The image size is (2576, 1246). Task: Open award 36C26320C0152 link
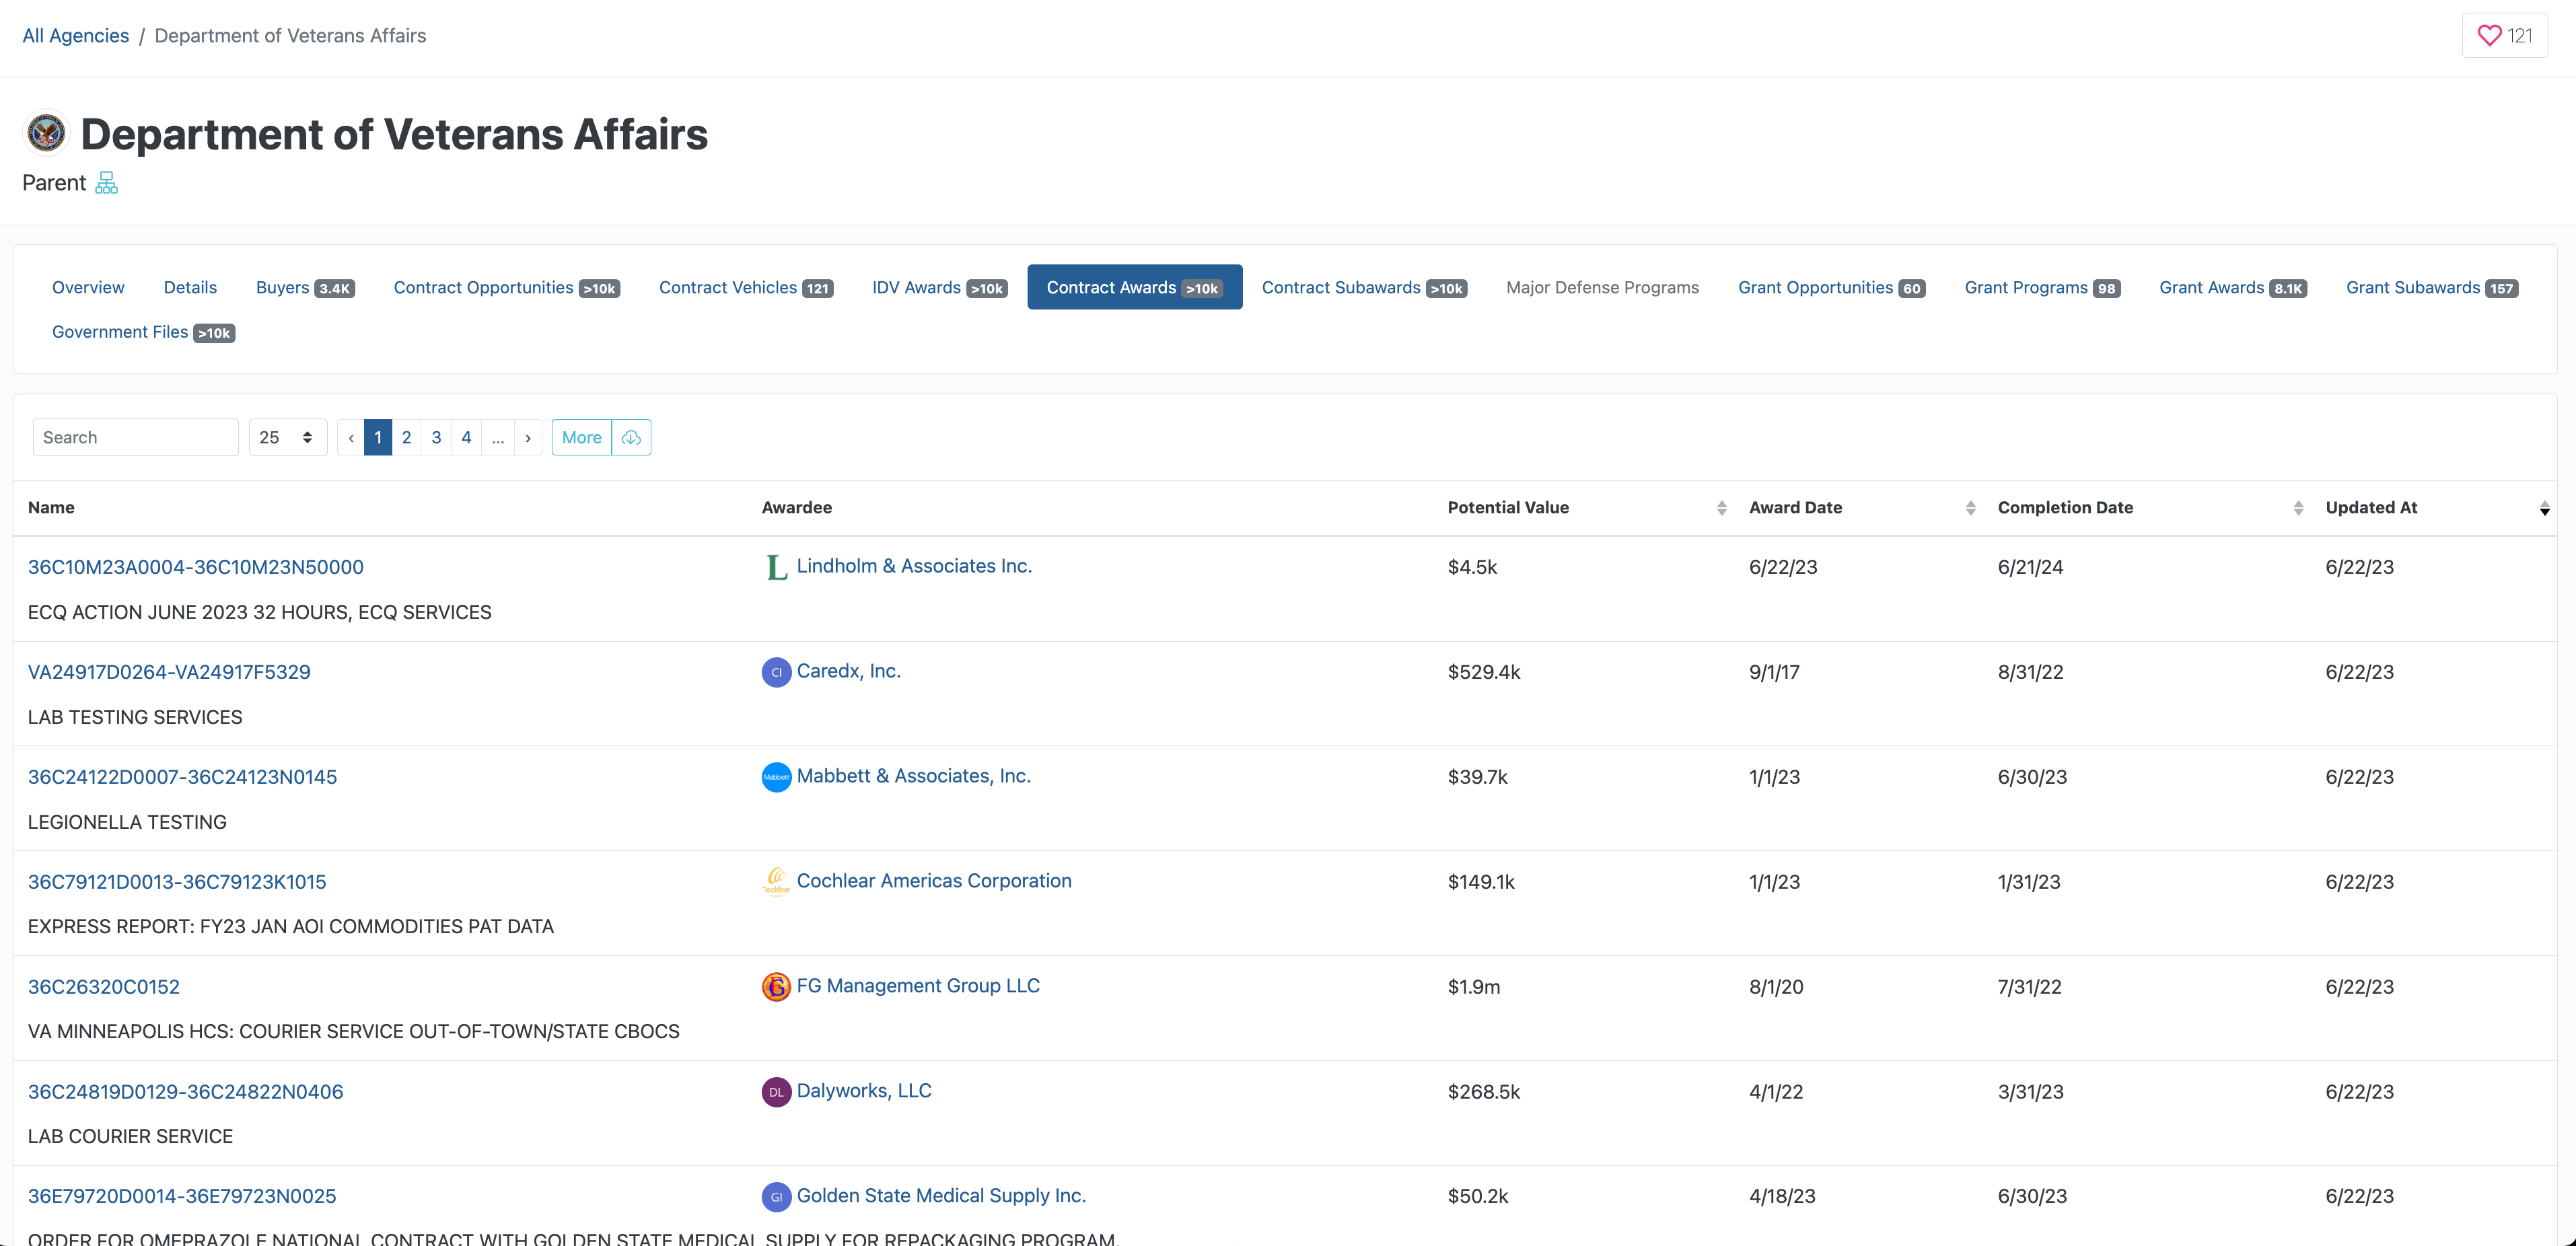click(104, 987)
